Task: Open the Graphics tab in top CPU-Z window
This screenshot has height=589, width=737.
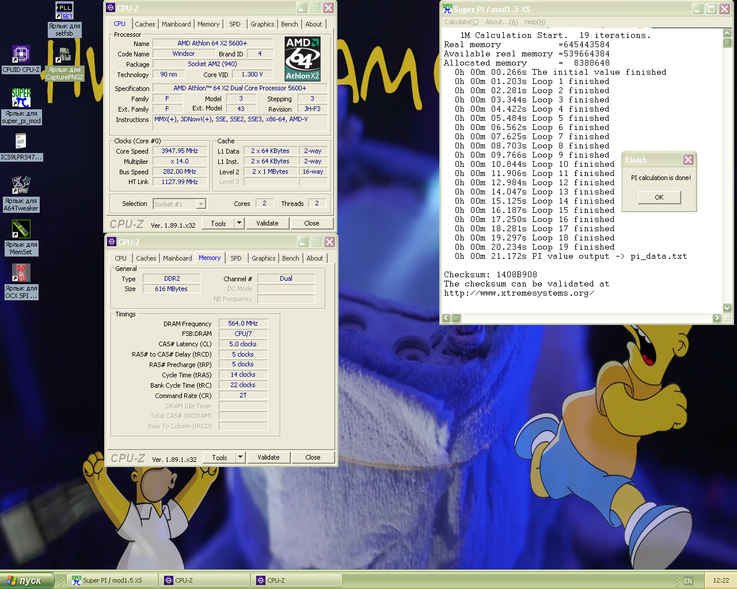Action: pos(263,24)
